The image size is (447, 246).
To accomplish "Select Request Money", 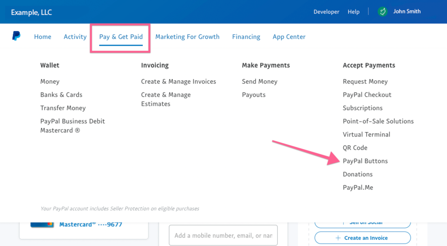I will (x=365, y=82).
